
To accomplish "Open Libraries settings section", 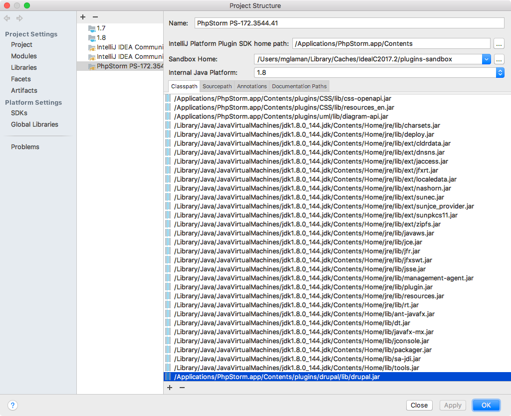I will [x=24, y=67].
